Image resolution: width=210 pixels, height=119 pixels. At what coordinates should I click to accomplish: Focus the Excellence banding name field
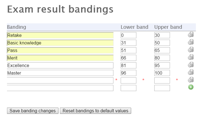coord(60,66)
